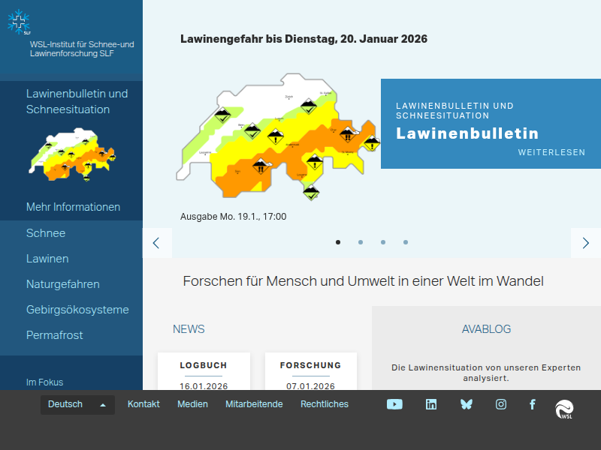
Task: Click the Bluesky butterfly icon
Action: coord(467,404)
